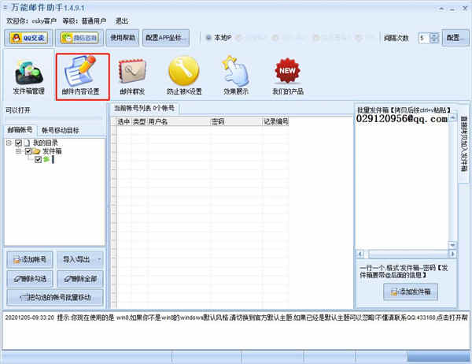This screenshot has width=472, height=364.
Task: Click the 029120956@qq.com text in batch box
Action: coord(401,118)
